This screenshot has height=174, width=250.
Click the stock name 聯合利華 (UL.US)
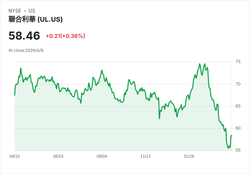(36, 19)
